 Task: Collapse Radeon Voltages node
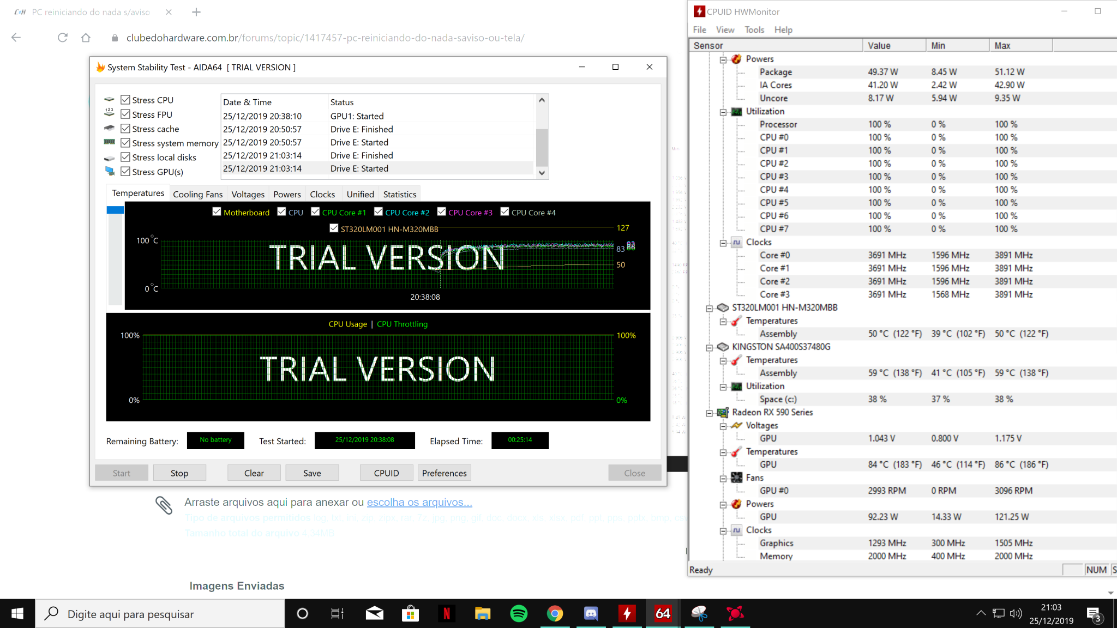click(x=723, y=426)
